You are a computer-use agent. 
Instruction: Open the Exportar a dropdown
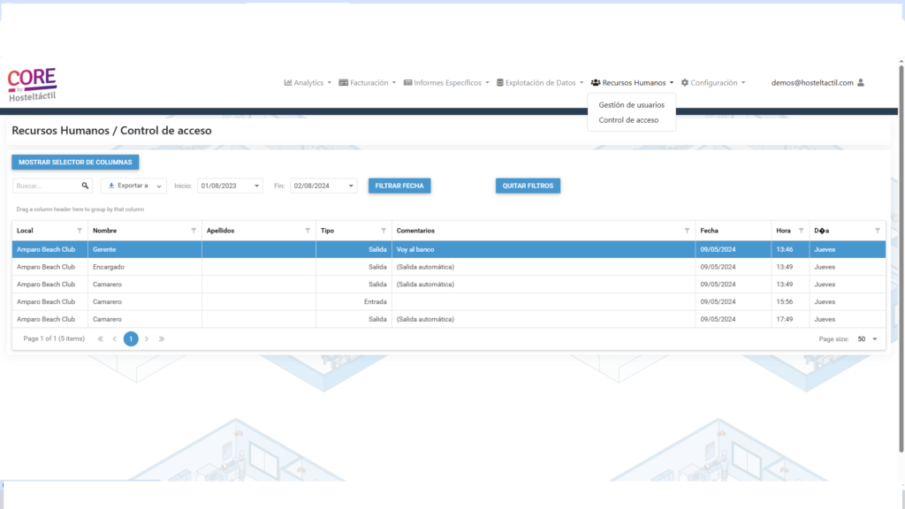tap(134, 186)
